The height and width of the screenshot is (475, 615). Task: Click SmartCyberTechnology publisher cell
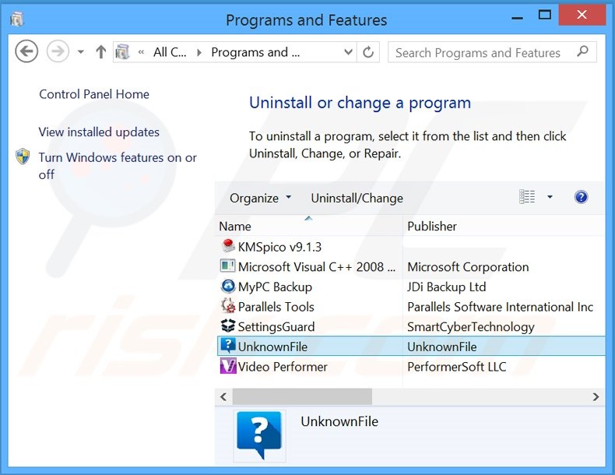pyautogui.click(x=471, y=327)
